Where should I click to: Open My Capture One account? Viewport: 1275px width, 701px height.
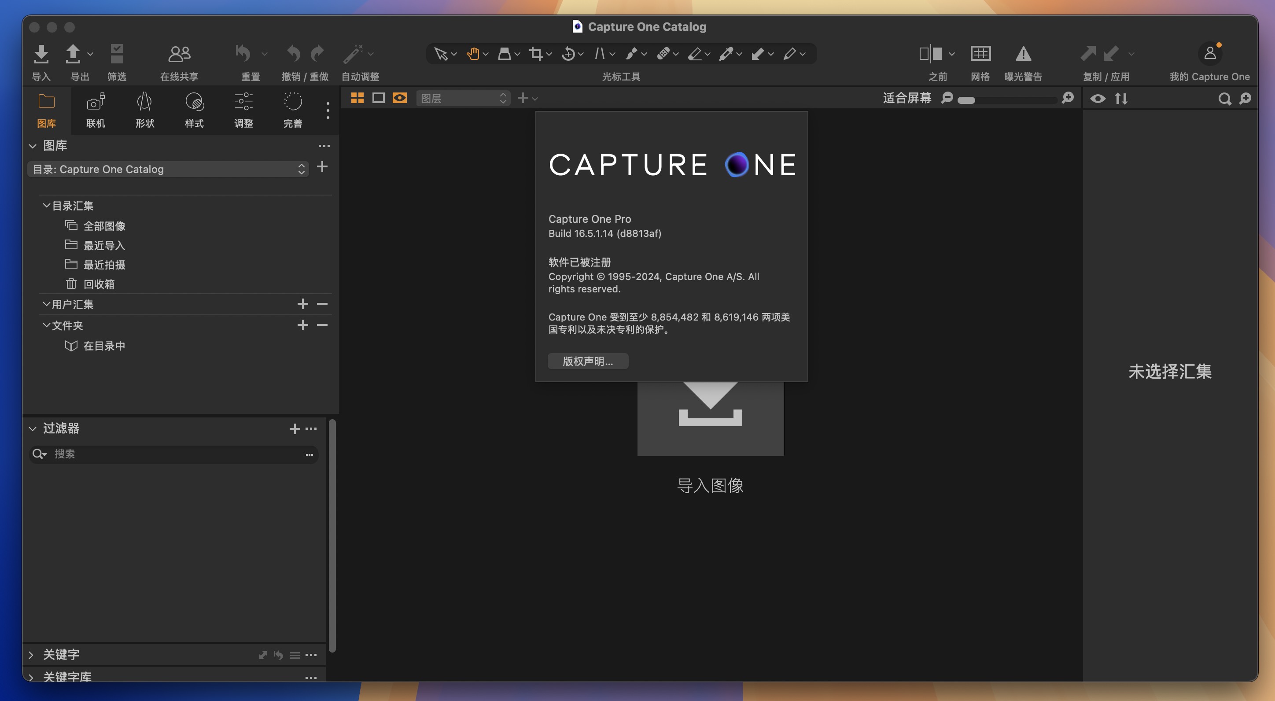point(1210,53)
